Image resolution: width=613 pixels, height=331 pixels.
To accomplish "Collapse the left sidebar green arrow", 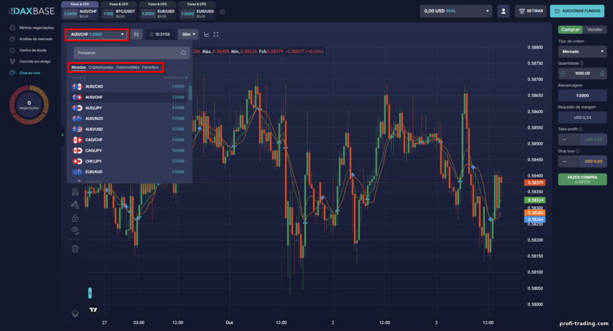I will coord(62,135).
